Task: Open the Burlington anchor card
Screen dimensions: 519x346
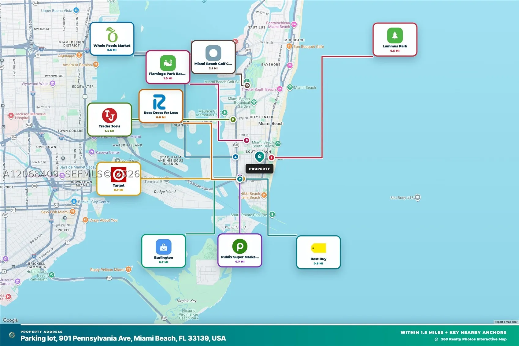Action: coord(164,251)
